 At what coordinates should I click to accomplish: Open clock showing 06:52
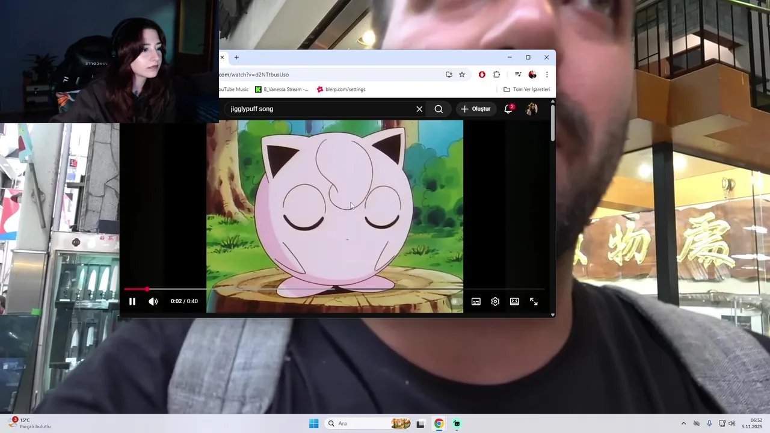click(753, 423)
